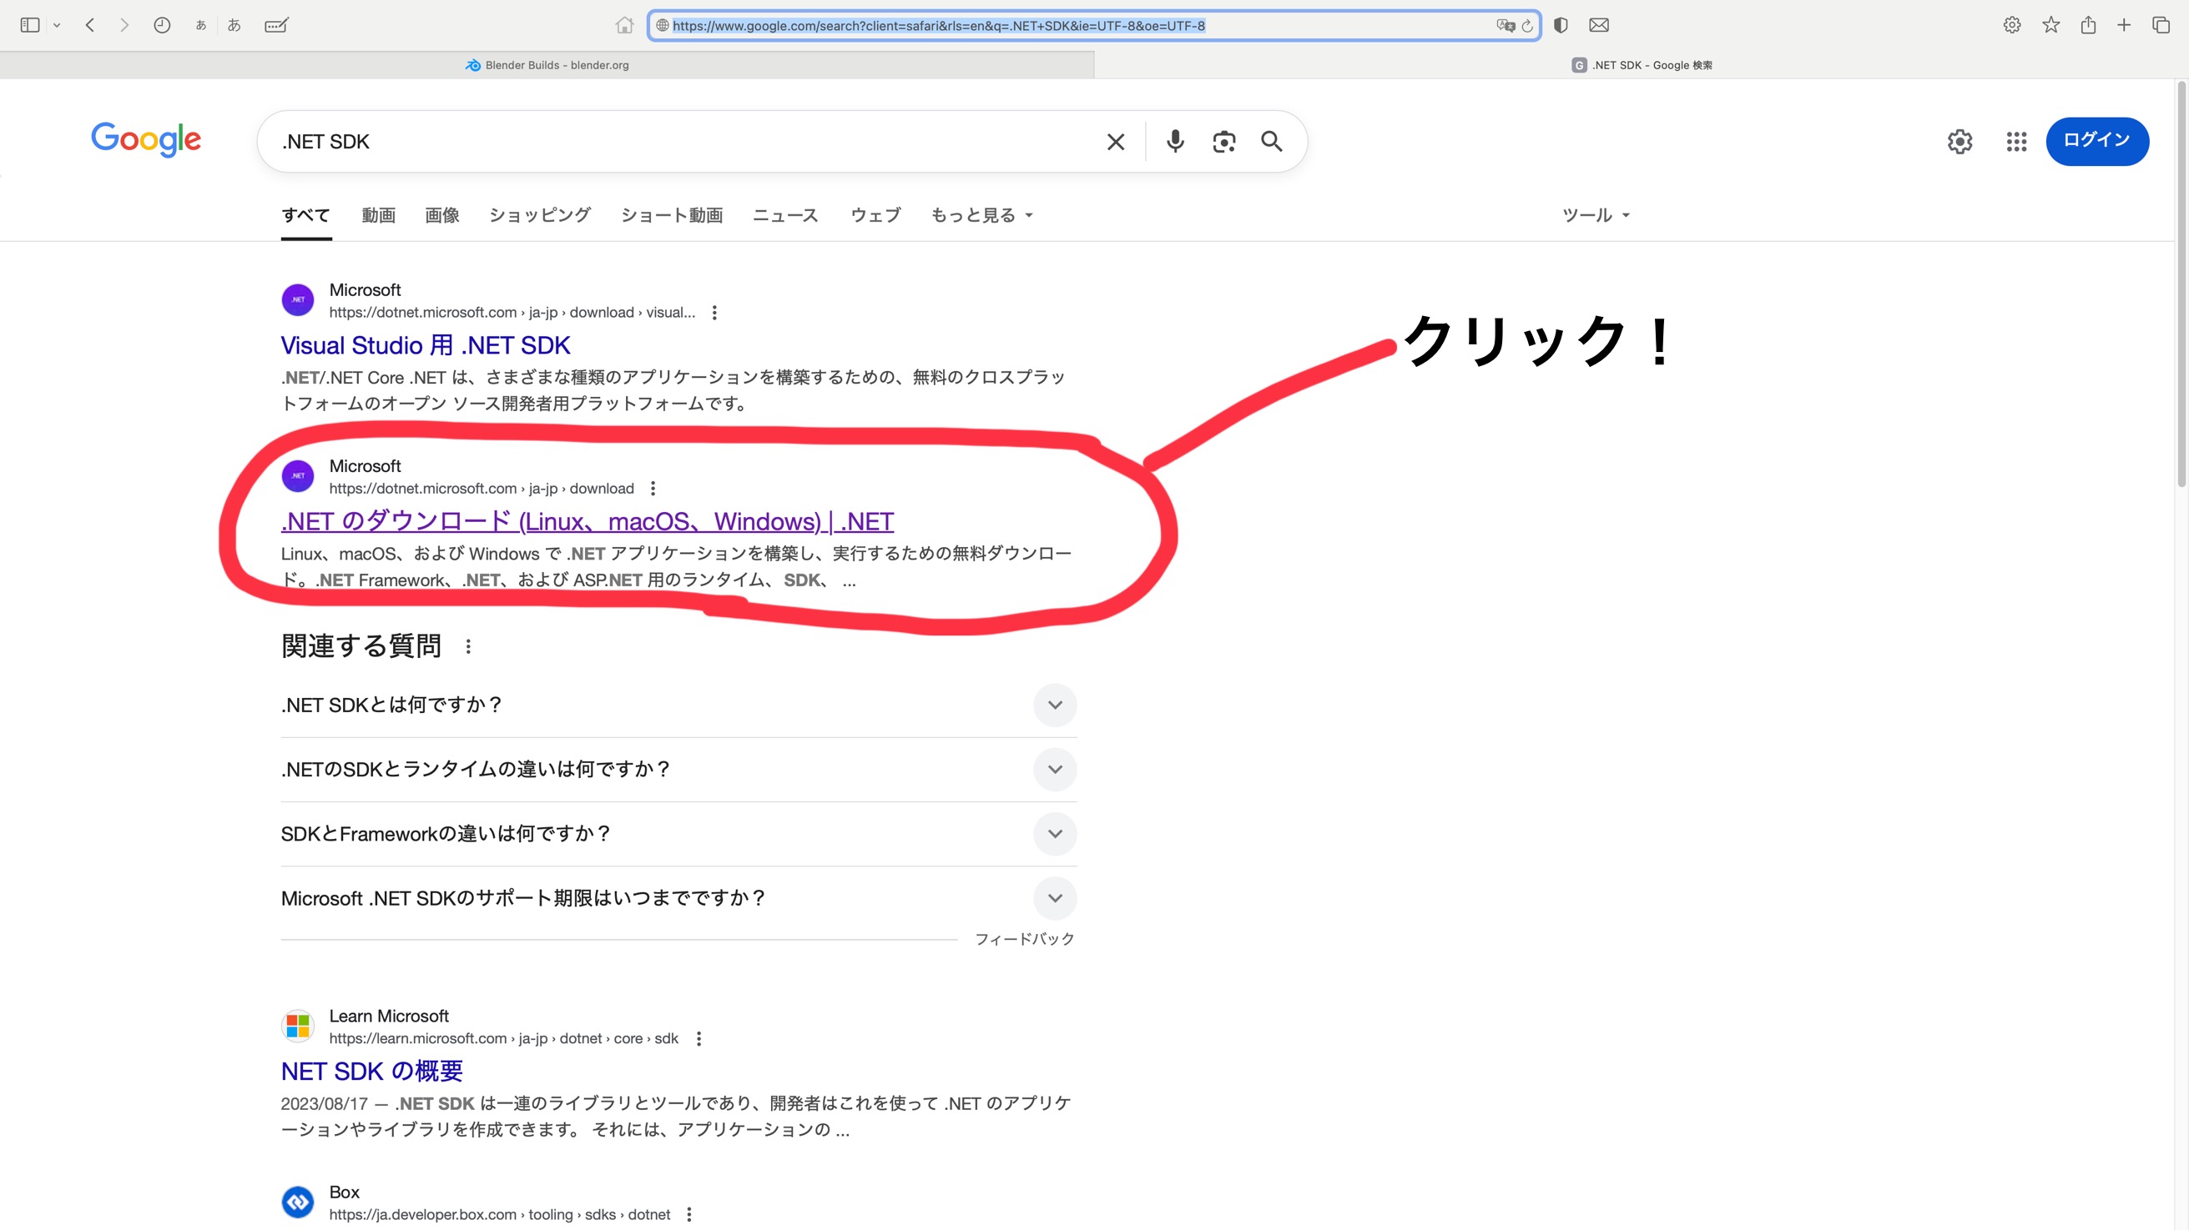Screen dimensions: 2189x1230
Task: Open Visual Studio 用 .NET SDK link
Action: click(426, 345)
